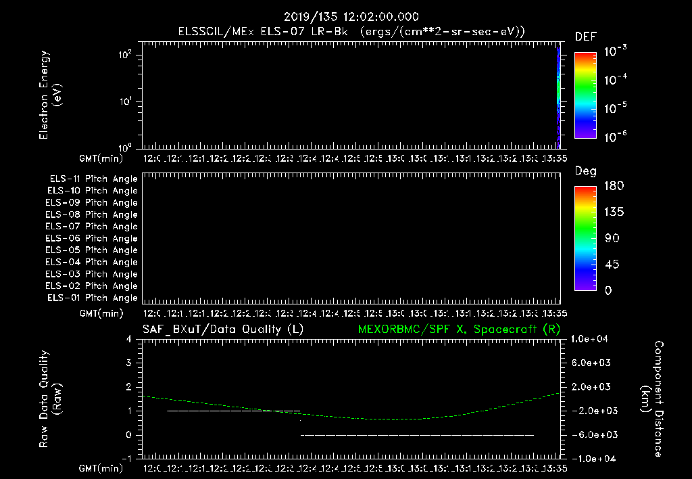Click the '2' tick on Raw Data Quality axis
Image resolution: width=692 pixels, height=479 pixels.
129,386
